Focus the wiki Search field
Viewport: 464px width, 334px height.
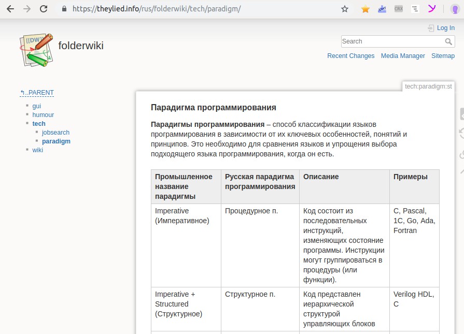click(392, 41)
